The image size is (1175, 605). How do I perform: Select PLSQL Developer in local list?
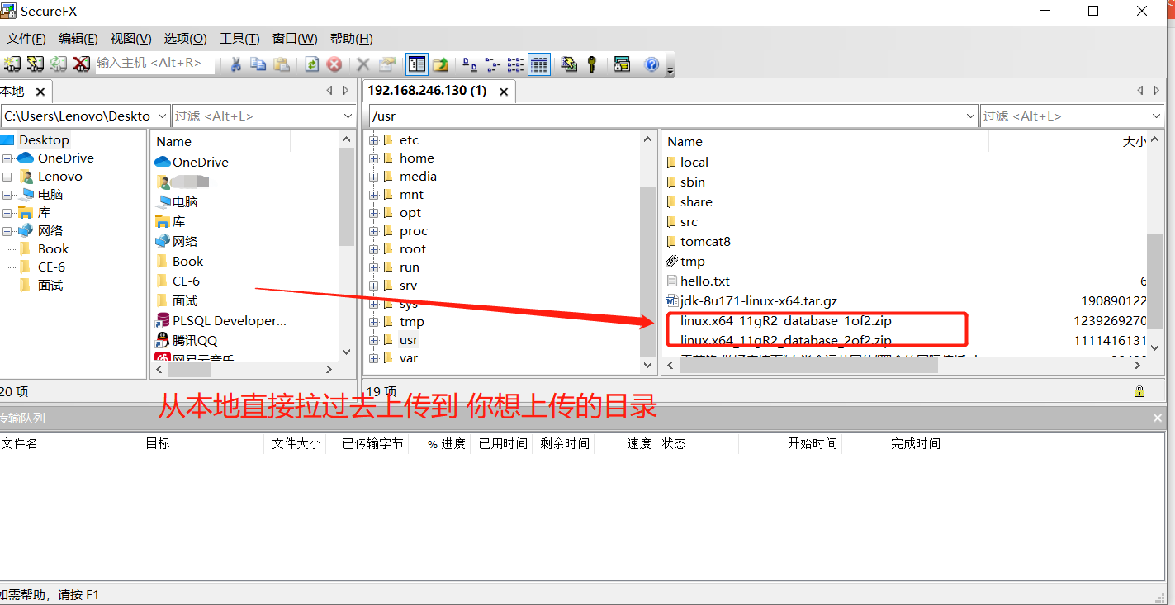click(x=230, y=321)
